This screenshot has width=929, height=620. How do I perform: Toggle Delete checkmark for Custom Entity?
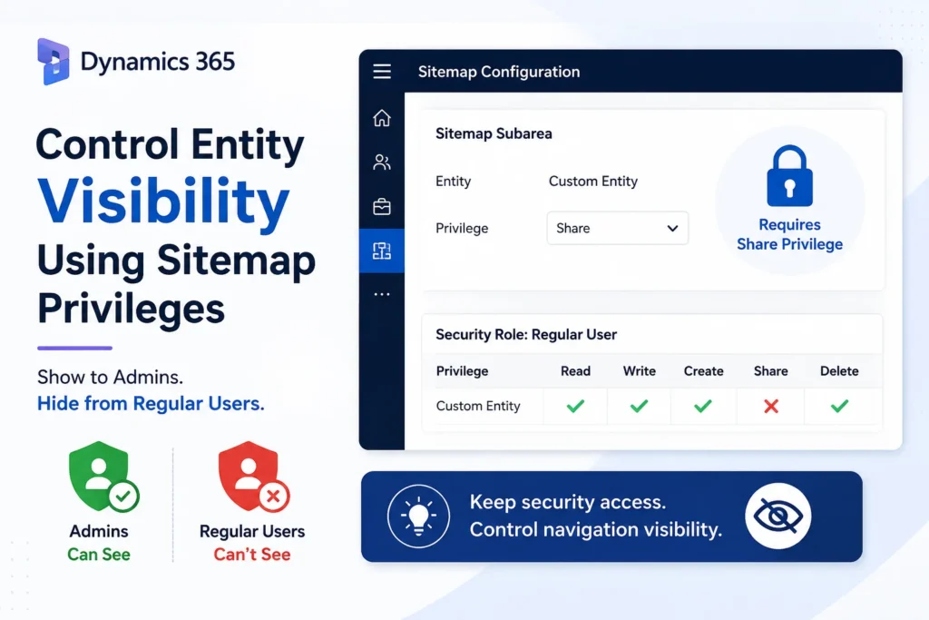[839, 406]
